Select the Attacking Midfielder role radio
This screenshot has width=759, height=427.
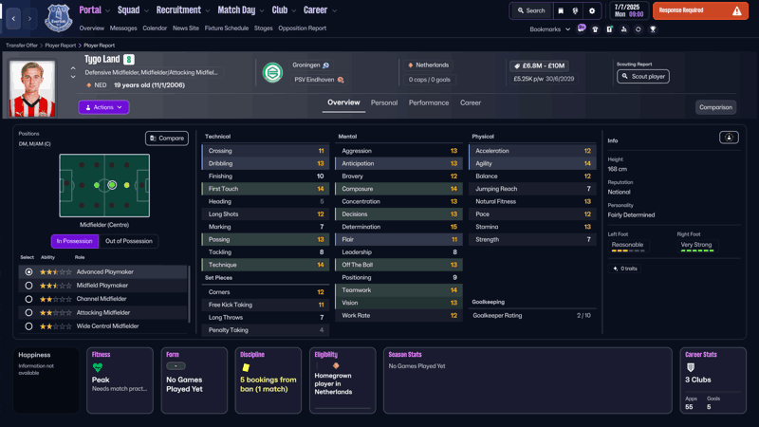tap(28, 313)
